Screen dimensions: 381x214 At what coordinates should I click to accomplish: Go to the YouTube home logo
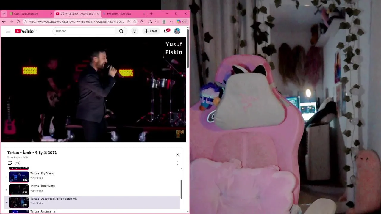tap(24, 31)
